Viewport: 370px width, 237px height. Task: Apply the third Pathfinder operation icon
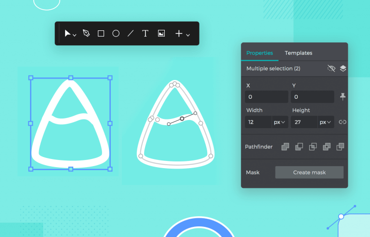coord(313,146)
